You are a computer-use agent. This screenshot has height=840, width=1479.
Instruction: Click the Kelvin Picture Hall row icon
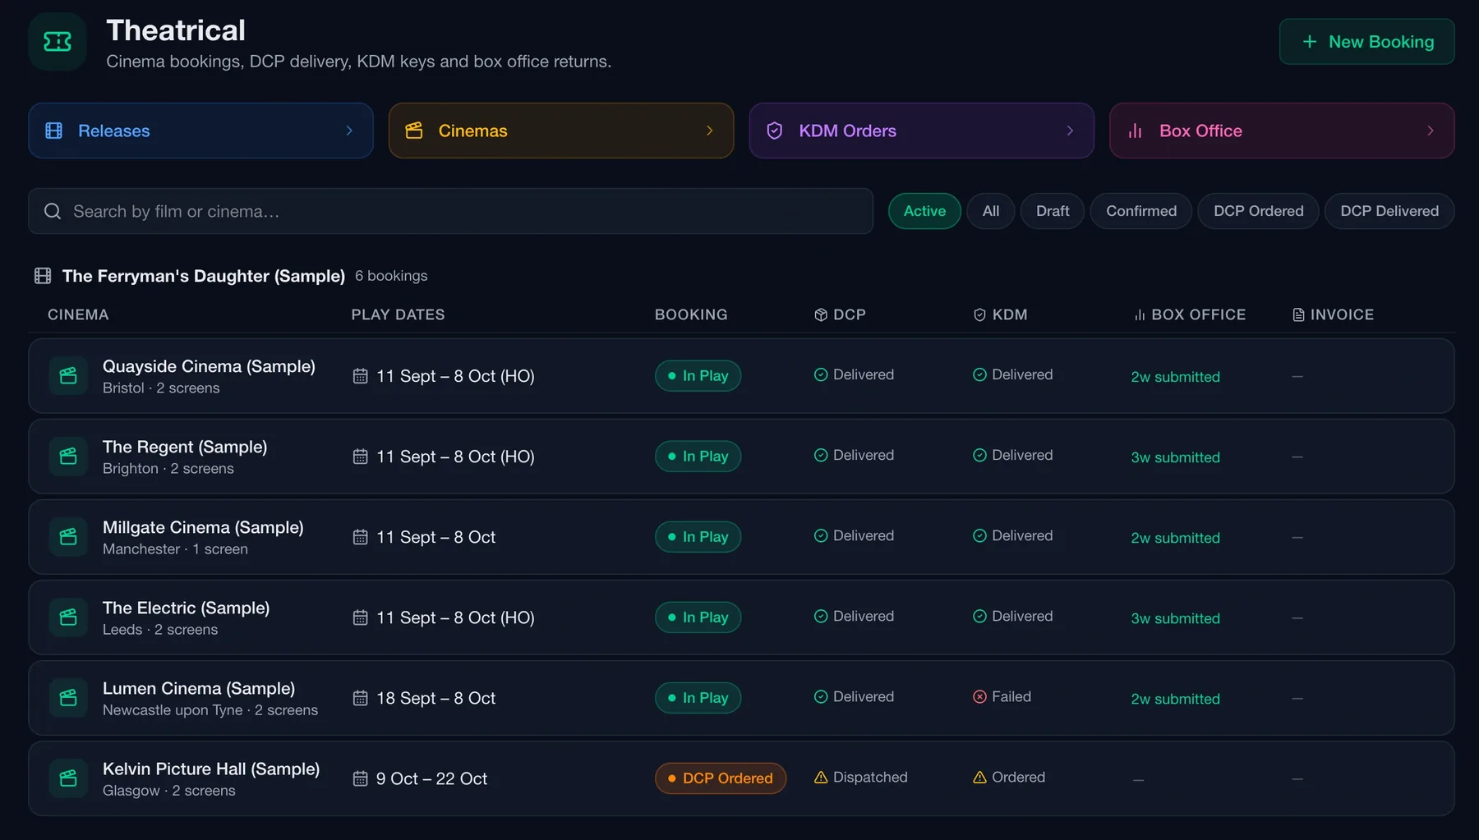pyautogui.click(x=68, y=778)
